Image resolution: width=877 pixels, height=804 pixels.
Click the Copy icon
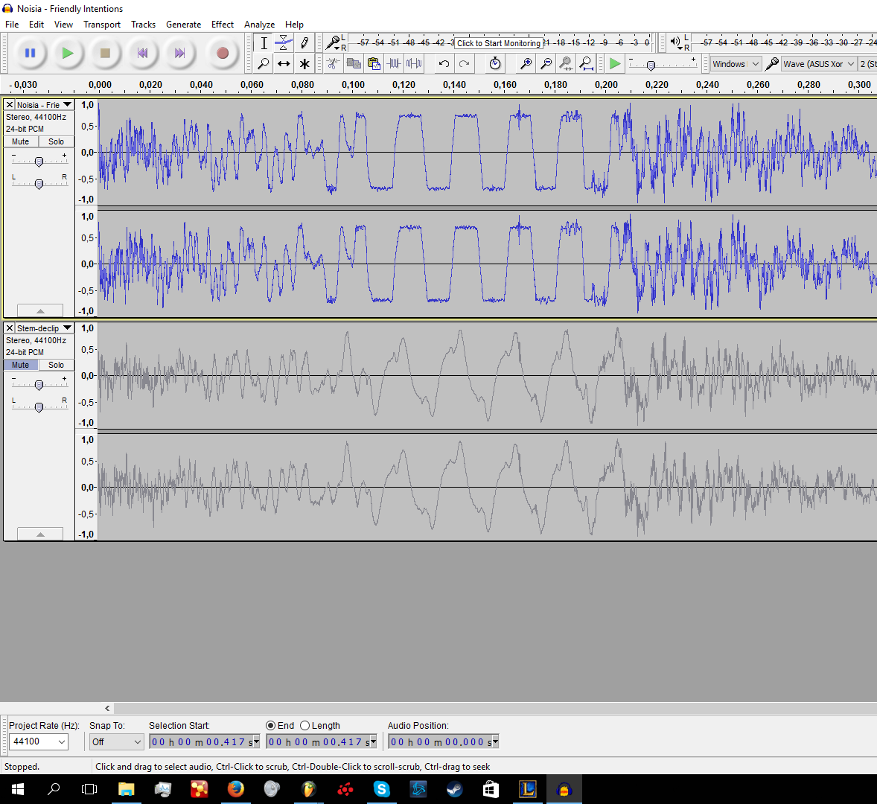coord(354,64)
